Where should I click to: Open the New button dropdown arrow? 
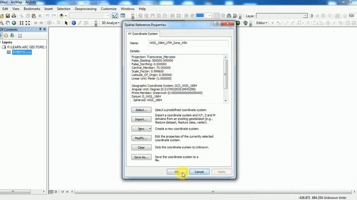coord(150,129)
